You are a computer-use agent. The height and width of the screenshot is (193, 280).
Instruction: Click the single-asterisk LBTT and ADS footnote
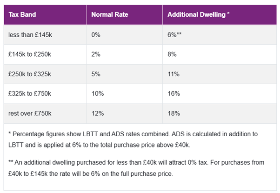(x=139, y=139)
